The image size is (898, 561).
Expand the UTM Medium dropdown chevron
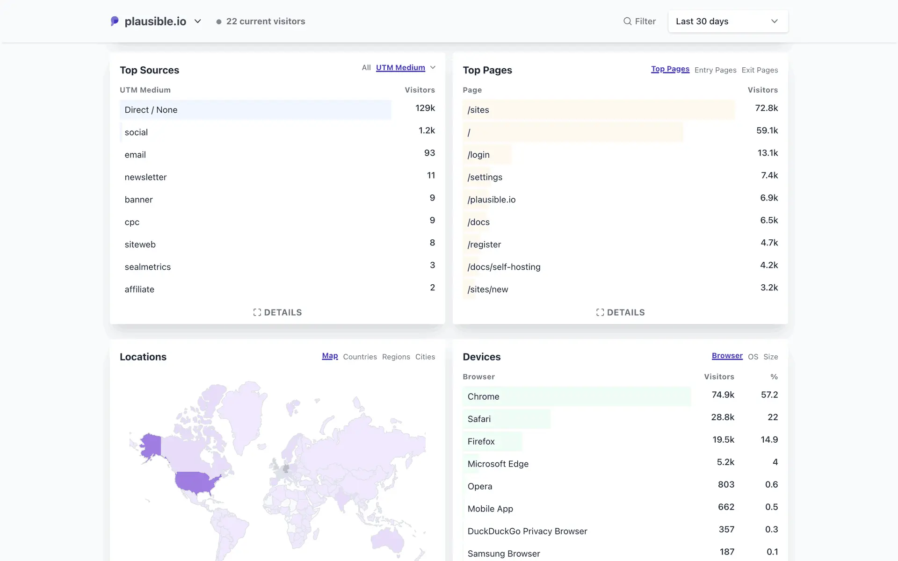pos(433,67)
